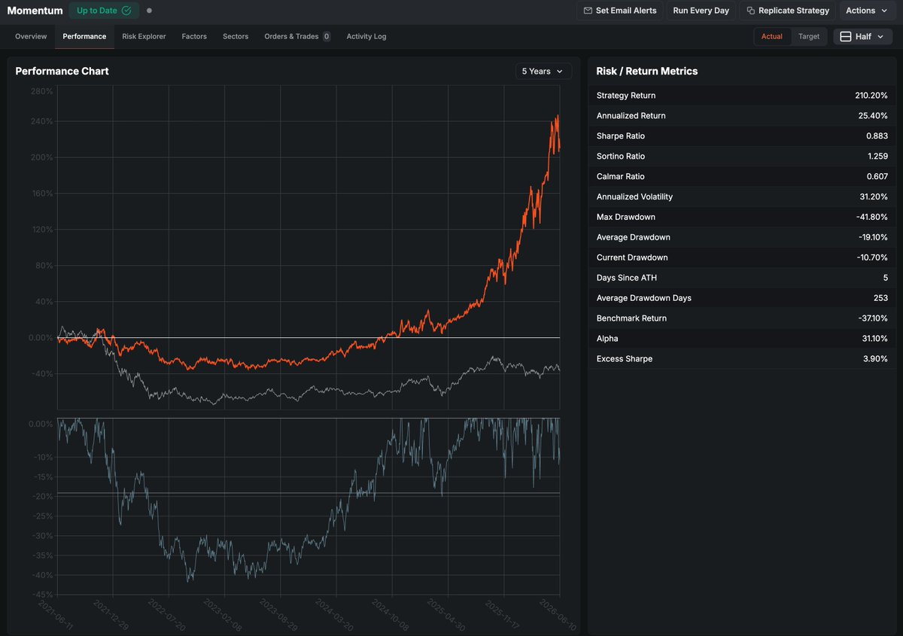Click the Momentum strategy title
The width and height of the screenshot is (903, 636).
point(35,11)
